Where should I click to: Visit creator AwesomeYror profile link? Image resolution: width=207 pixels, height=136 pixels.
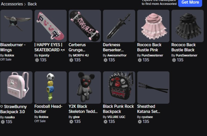point(117,55)
